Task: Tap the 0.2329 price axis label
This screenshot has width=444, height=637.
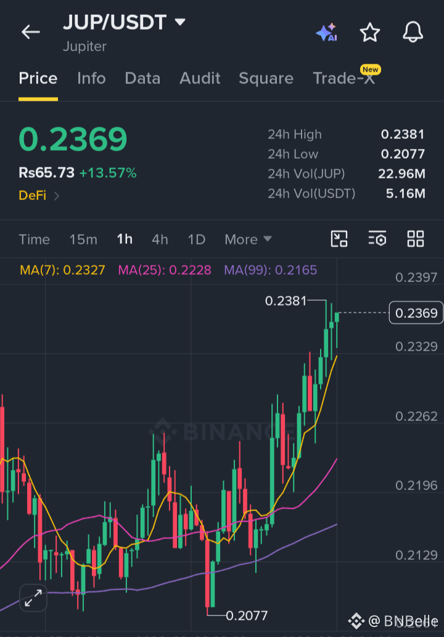Action: click(416, 346)
